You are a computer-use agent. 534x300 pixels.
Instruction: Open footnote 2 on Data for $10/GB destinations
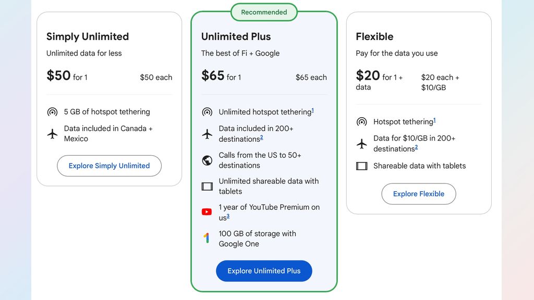(x=416, y=147)
